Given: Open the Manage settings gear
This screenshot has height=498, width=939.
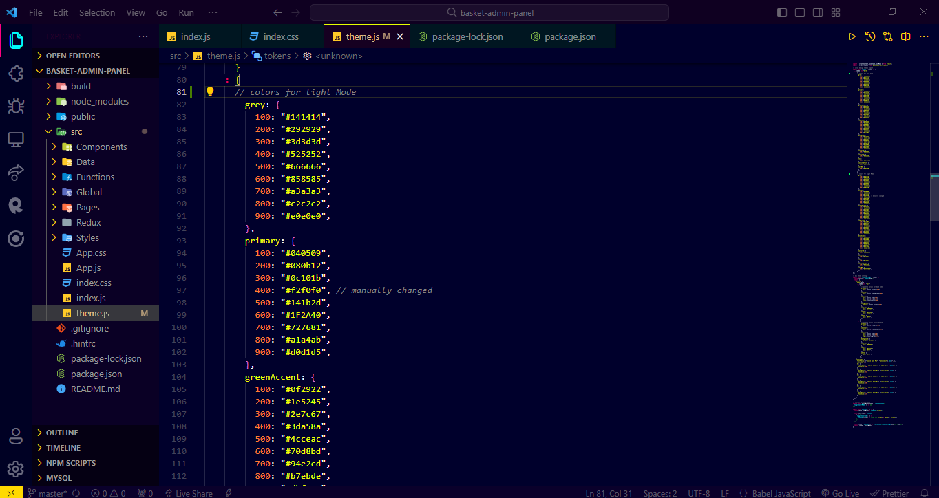Looking at the screenshot, I should 16,469.
